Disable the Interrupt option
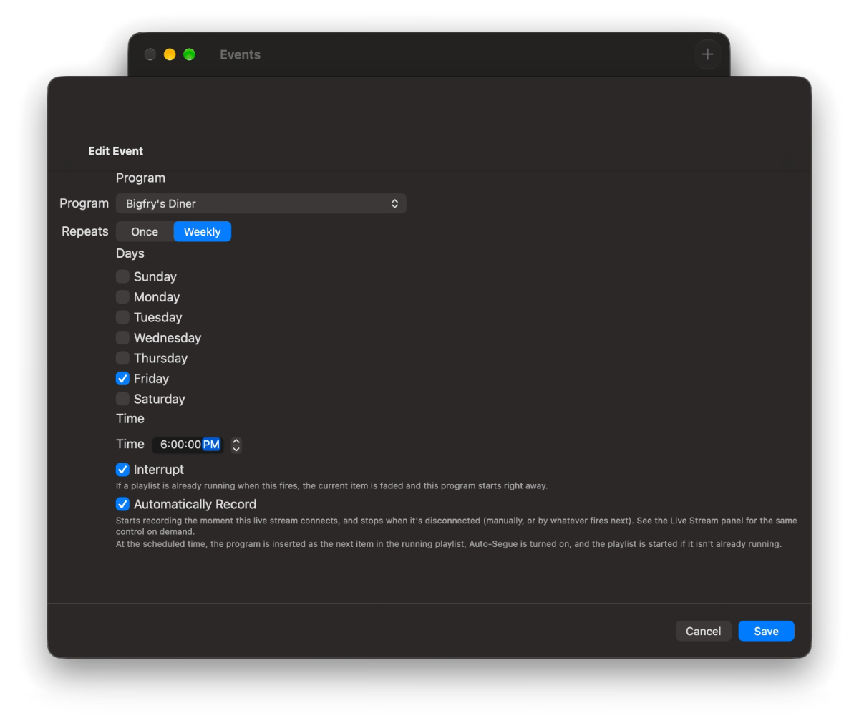The width and height of the screenshot is (859, 721). 123,470
